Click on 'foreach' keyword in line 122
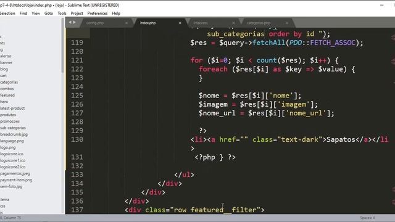 click(x=213, y=69)
